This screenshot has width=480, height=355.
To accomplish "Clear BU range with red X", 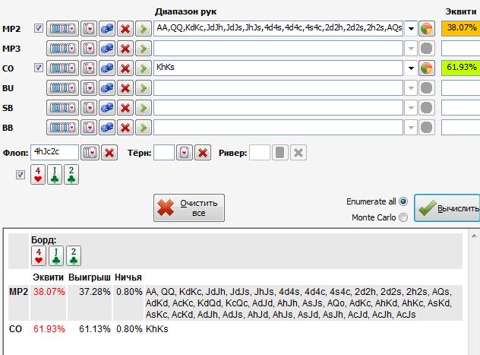I will coord(125,88).
